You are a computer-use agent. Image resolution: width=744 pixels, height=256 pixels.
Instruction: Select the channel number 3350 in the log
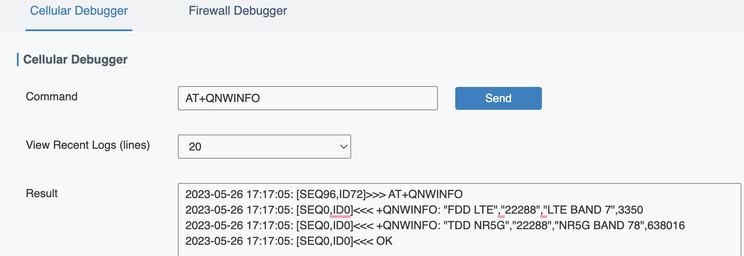click(630, 210)
